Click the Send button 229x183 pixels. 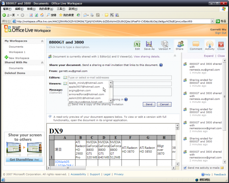pos(149,104)
